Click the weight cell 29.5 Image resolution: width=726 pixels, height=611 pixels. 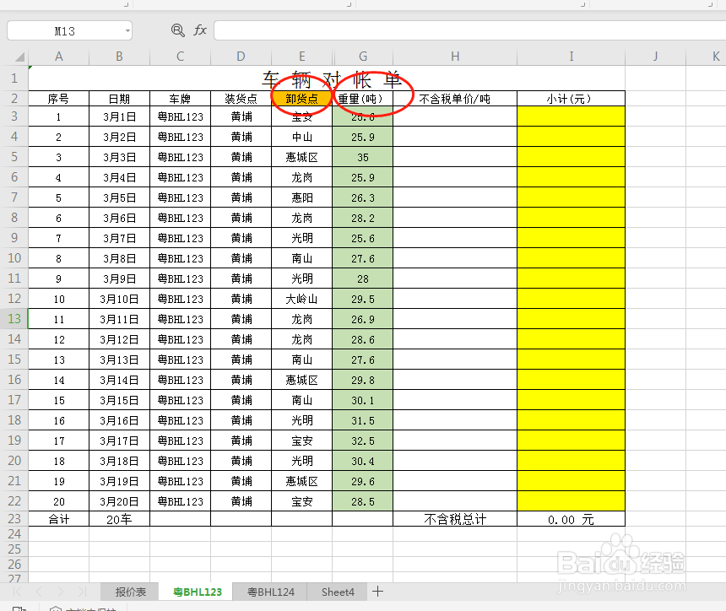362,299
